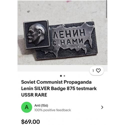Click the watcher count number beside heart

pos(93,71)
